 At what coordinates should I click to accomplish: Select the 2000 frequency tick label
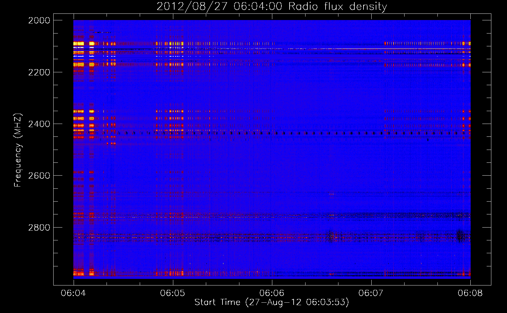coord(39,20)
